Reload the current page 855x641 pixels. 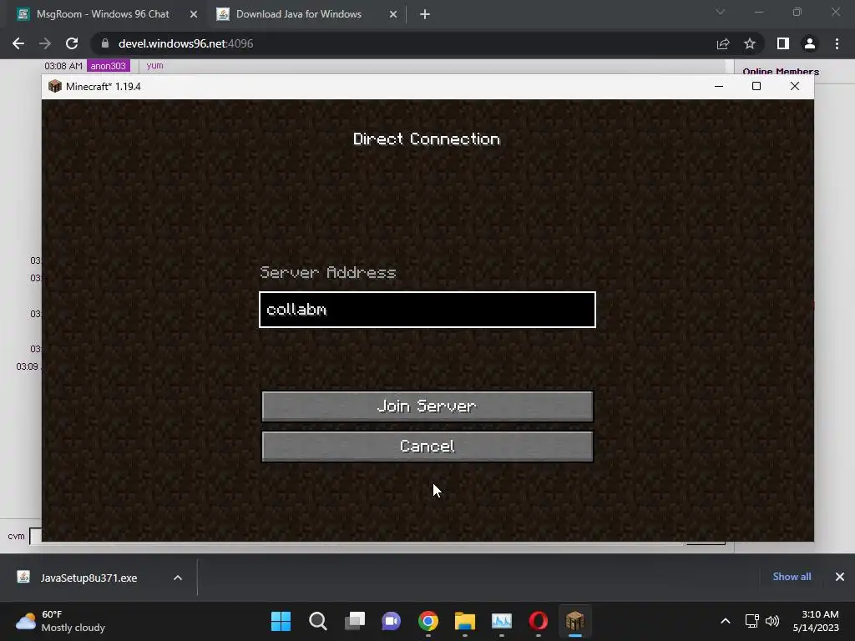[72, 43]
